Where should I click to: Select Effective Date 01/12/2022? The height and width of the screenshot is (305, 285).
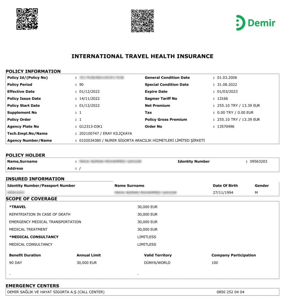tap(89, 92)
